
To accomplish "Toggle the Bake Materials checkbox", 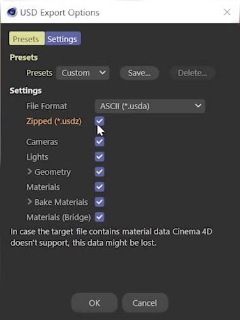I will [x=100, y=202].
